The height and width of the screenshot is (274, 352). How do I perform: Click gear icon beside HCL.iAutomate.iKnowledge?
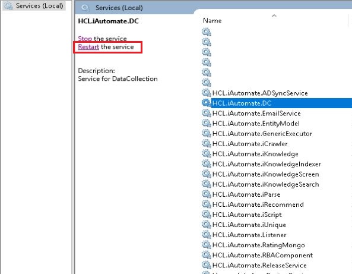(207, 153)
